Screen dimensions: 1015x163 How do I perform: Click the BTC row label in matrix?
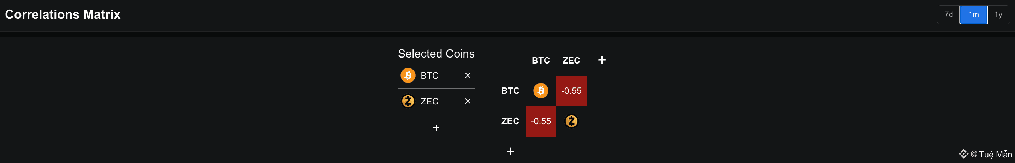(x=510, y=91)
